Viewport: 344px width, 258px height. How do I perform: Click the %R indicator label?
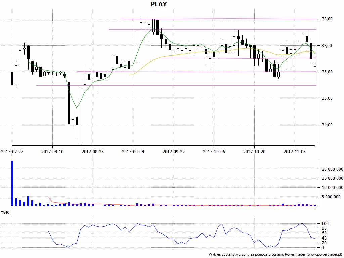pyautogui.click(x=5, y=212)
